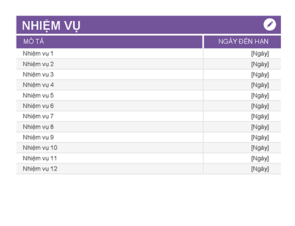
Task: Select the Nhiệm vụ 1 cell
Action: [x=110, y=53]
